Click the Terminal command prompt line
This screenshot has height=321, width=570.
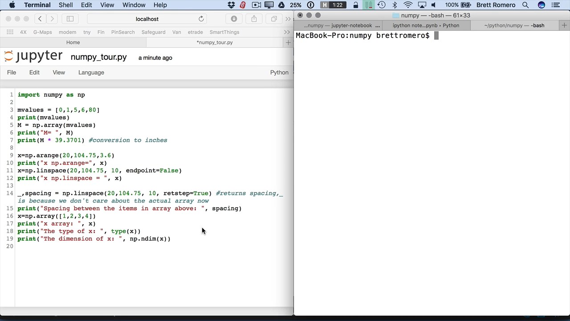(367, 36)
